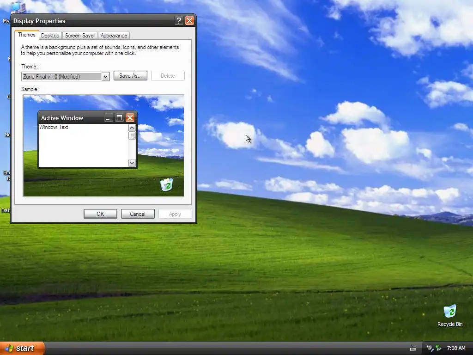Click the sample window scroll-down arrow
Screen dimensions: 473x355
point(132,163)
